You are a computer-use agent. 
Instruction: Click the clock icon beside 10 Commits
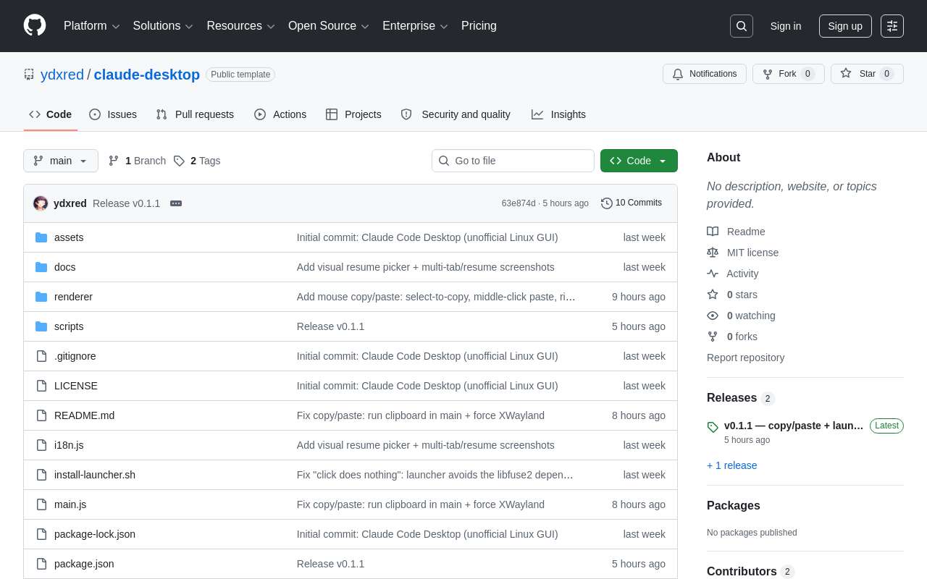click(607, 203)
